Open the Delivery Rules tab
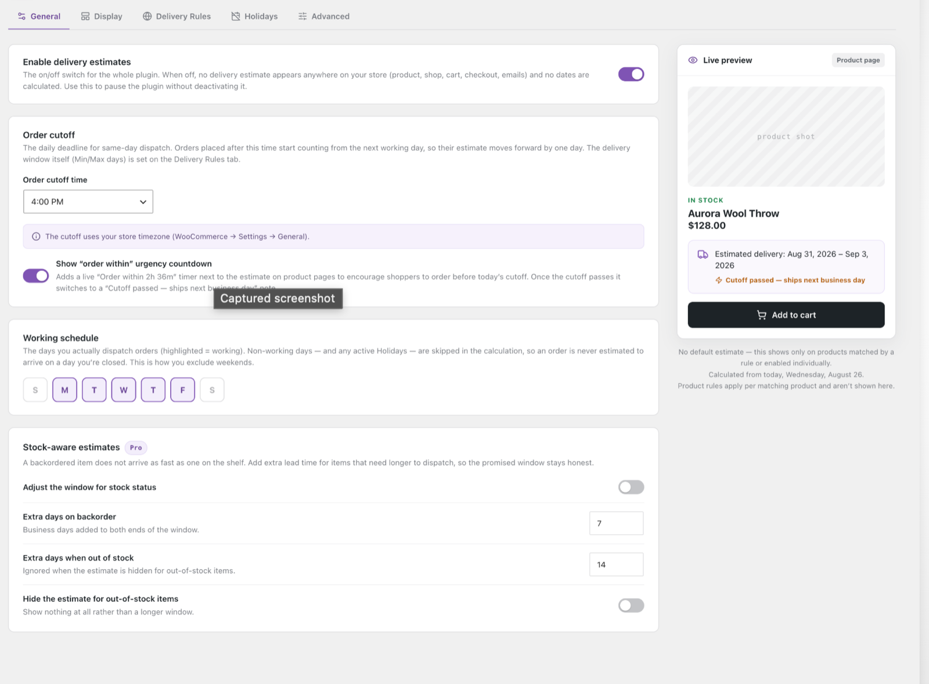929x684 pixels. coord(177,16)
